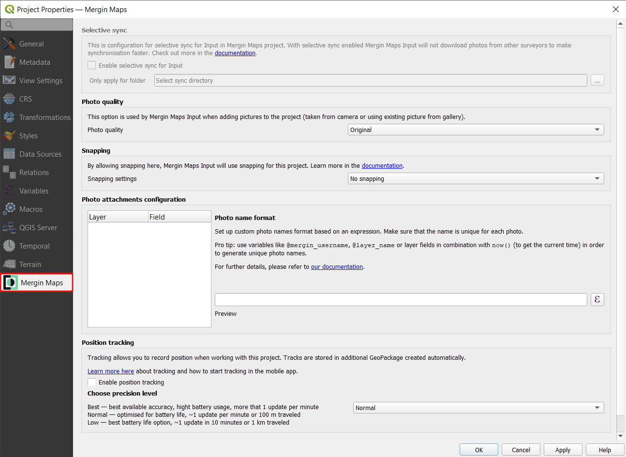Open the Relations tab
Viewport: 626px width, 457px height.
tap(37, 172)
